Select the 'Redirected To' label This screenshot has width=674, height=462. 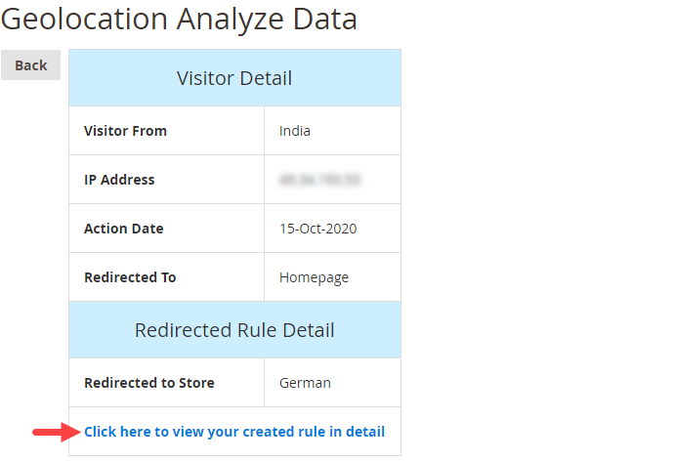pos(130,277)
